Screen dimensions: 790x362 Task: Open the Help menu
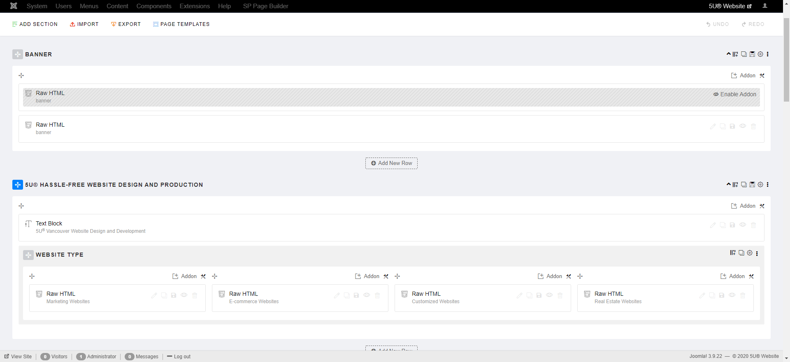point(224,6)
